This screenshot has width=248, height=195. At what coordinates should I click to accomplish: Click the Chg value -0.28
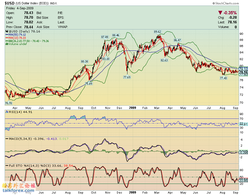click(x=233, y=18)
